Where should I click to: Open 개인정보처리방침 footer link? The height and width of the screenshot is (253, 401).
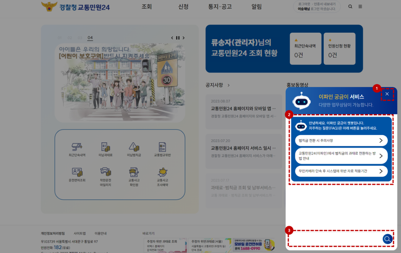[x=53, y=233]
